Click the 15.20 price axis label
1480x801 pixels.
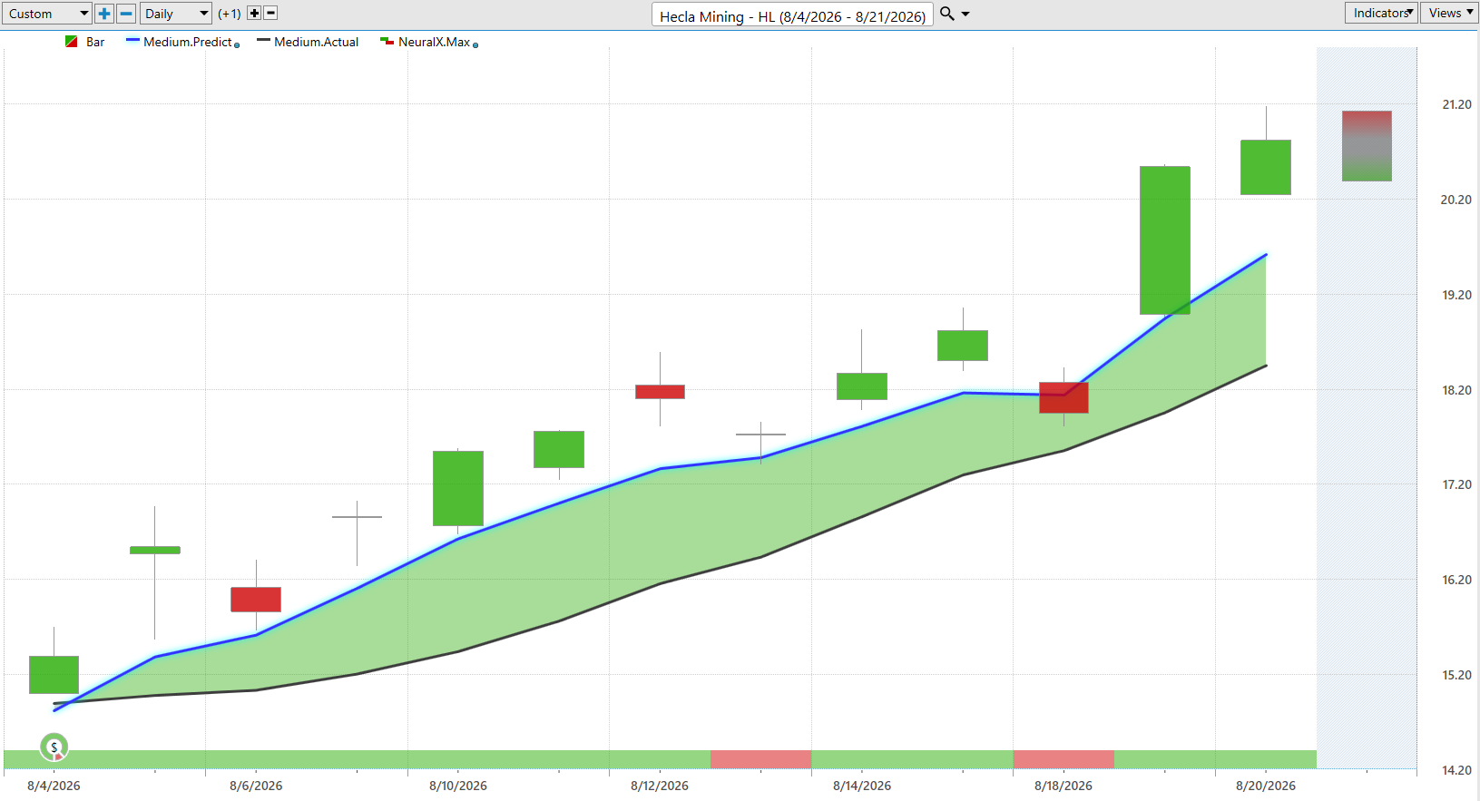(1457, 675)
